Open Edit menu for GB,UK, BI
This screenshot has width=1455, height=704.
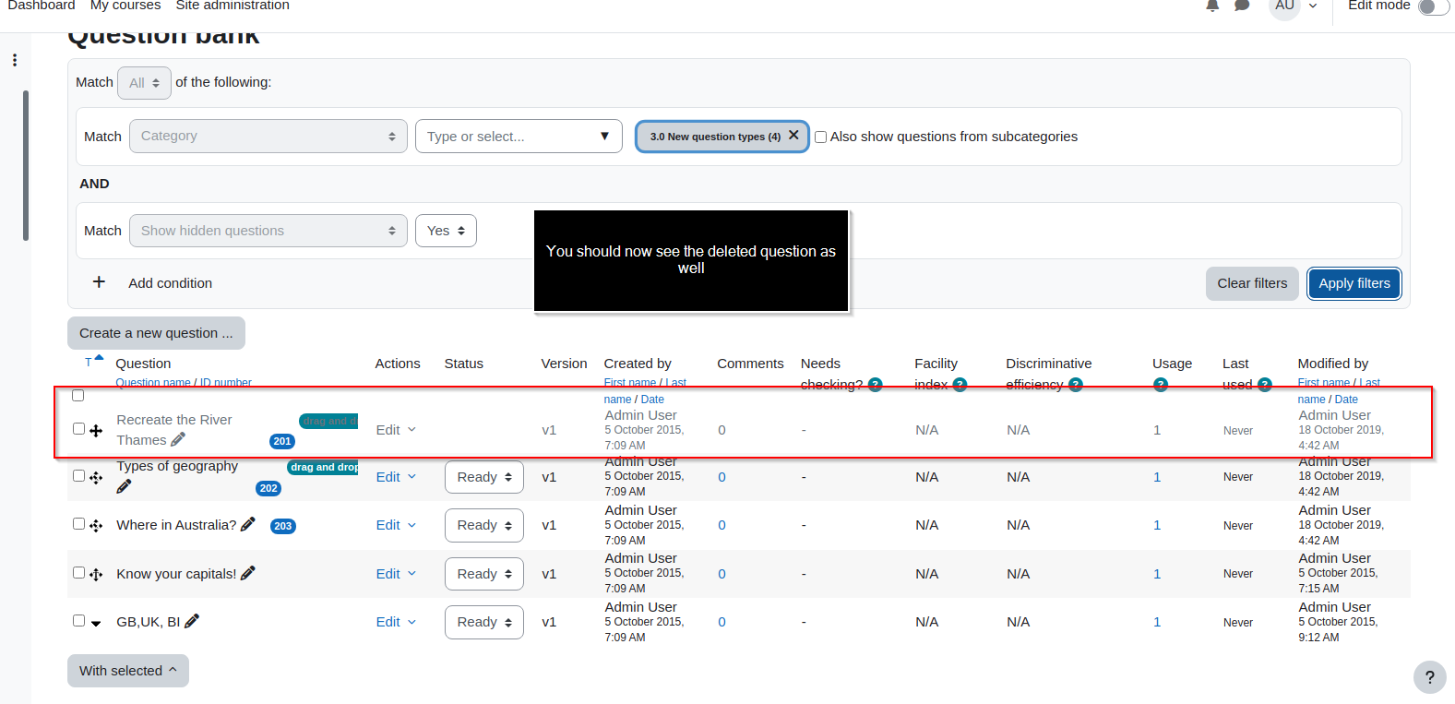(x=396, y=622)
